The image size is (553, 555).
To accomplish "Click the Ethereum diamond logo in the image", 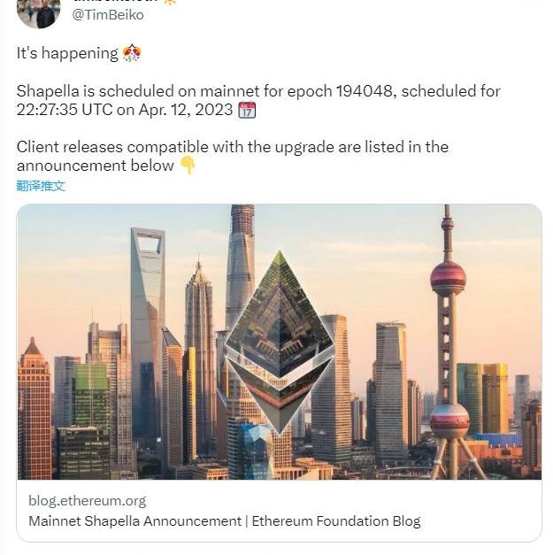I will pos(280,342).
